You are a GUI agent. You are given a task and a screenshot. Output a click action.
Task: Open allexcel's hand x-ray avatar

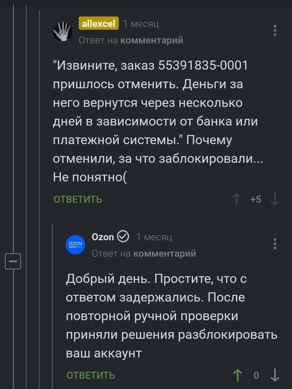(63, 31)
